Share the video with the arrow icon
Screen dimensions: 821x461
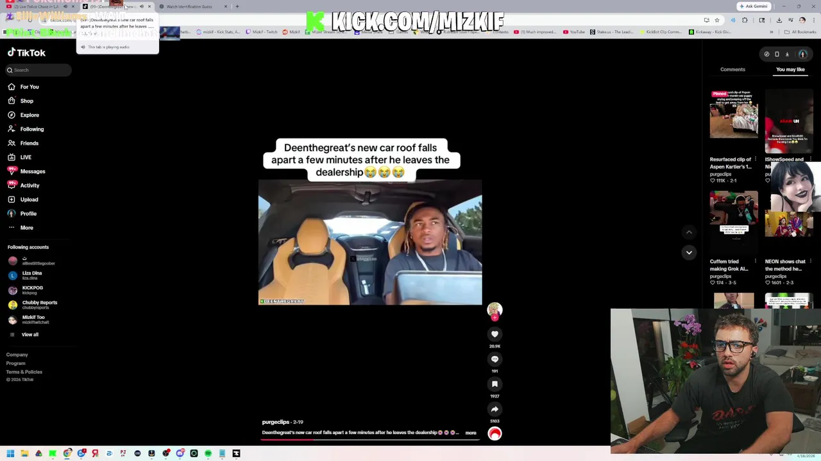coord(495,408)
